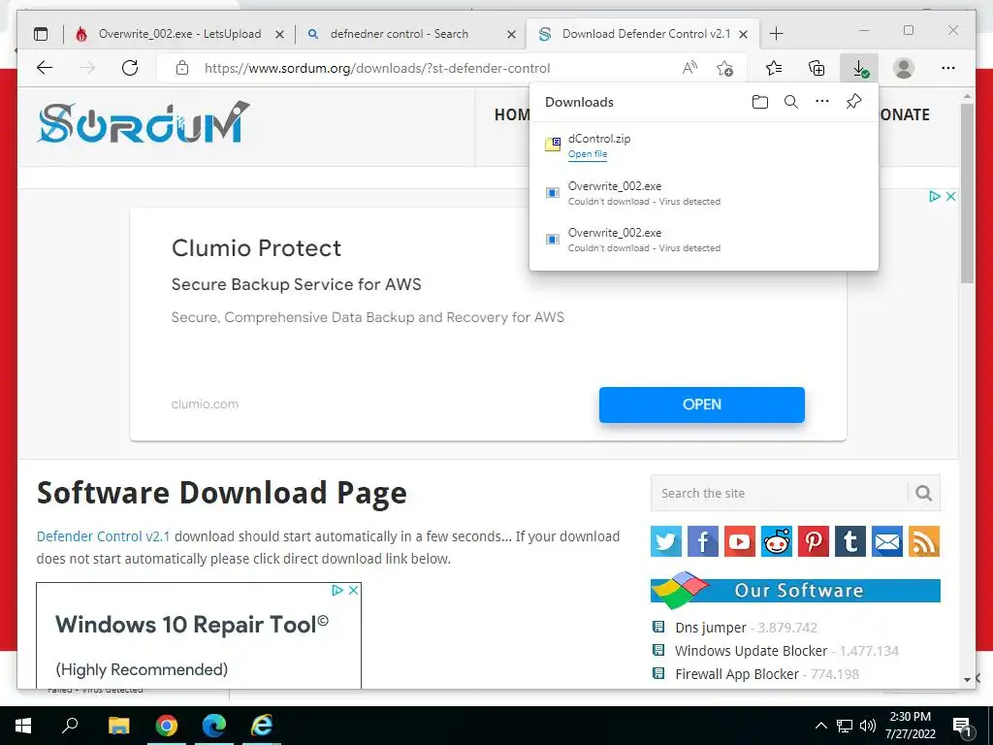Close the defnedner control Search tab
The width and height of the screenshot is (993, 745).
tap(512, 34)
